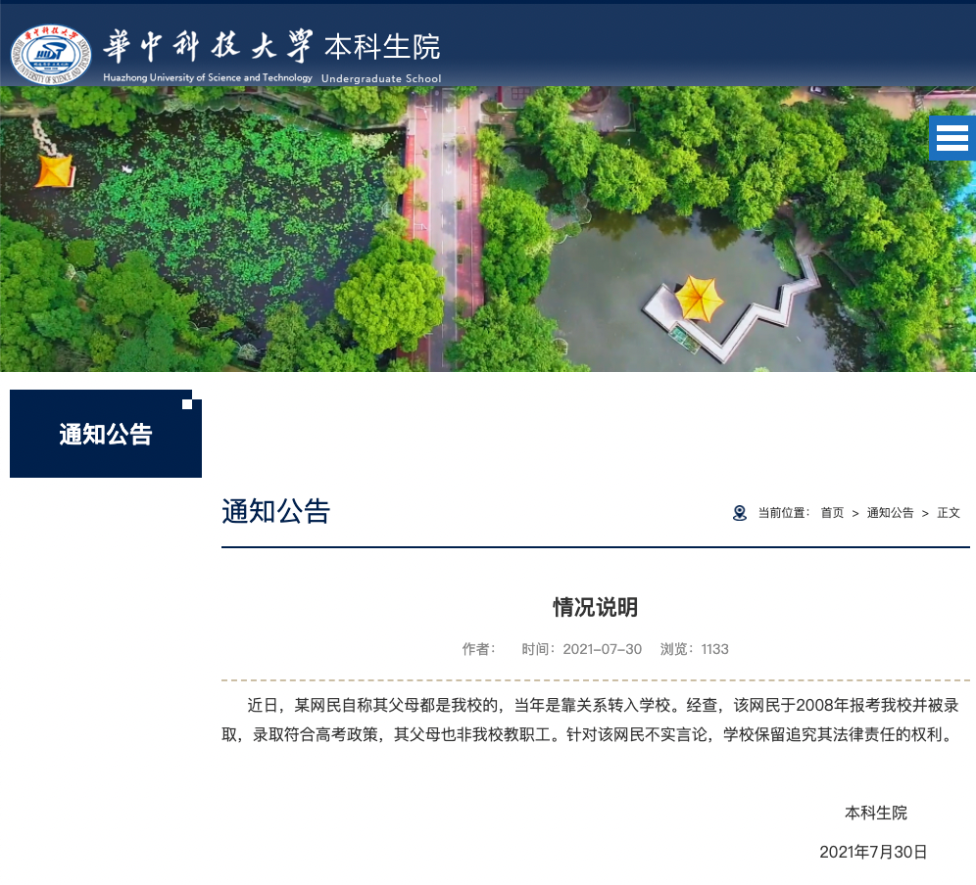Click the article title 情况说明
Viewport: 976px width, 885px height.
pos(596,607)
